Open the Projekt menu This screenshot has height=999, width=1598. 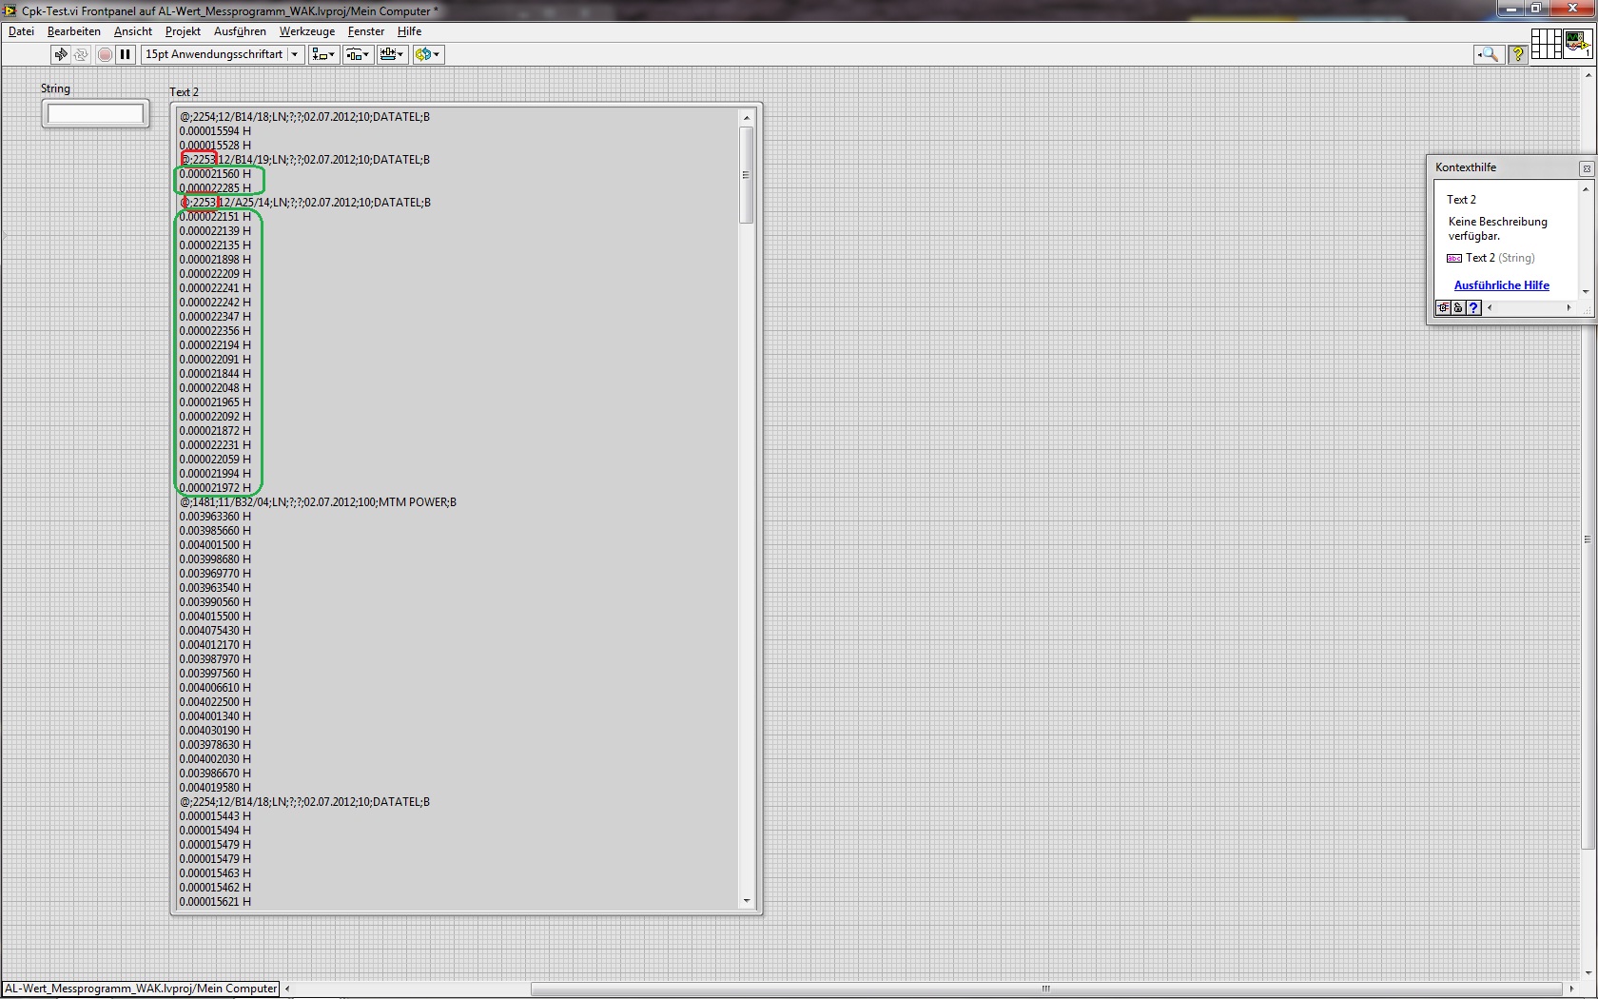[183, 31]
